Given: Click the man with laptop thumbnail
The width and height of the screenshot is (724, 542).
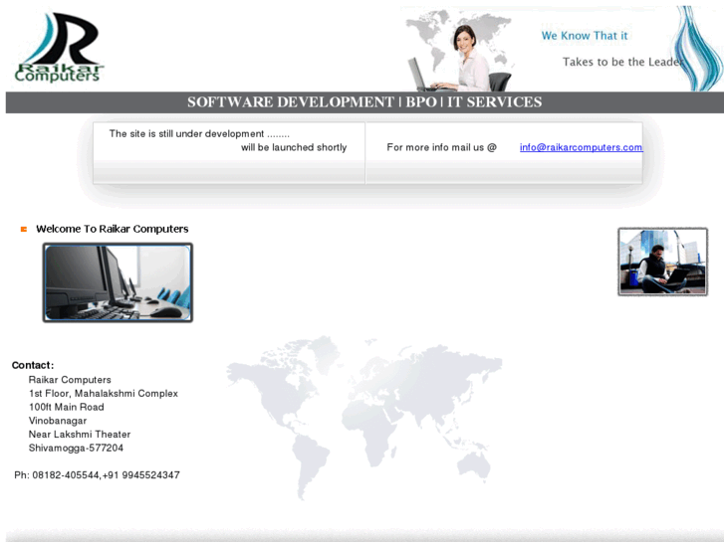Looking at the screenshot, I should pos(662,262).
